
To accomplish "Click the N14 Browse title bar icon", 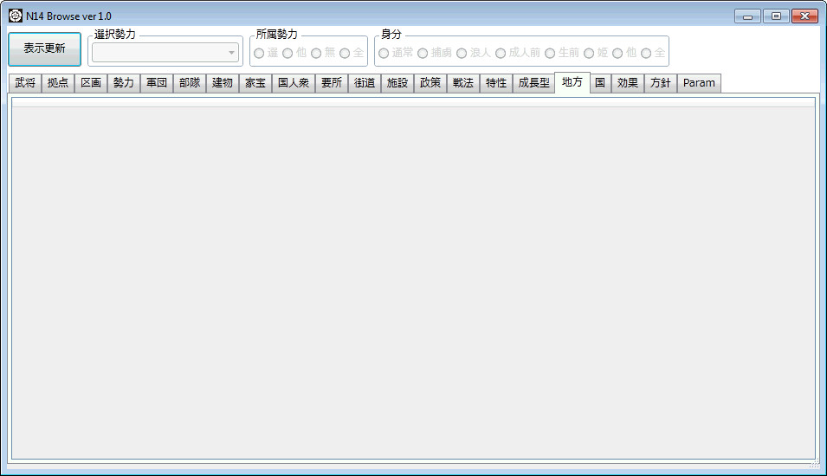I will (x=16, y=16).
